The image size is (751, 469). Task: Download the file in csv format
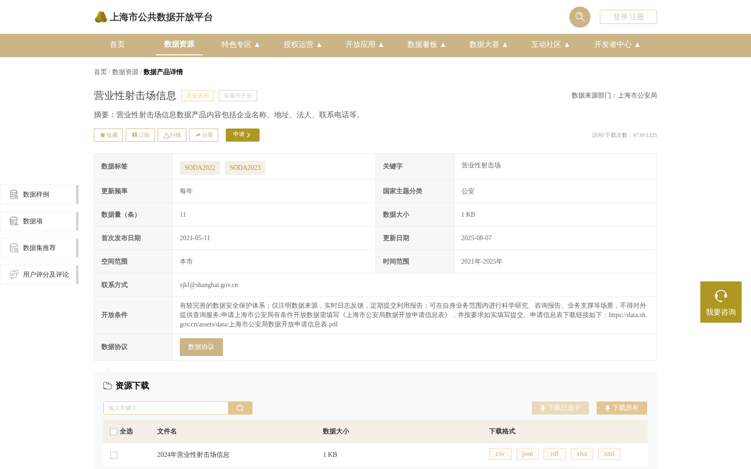pos(500,454)
